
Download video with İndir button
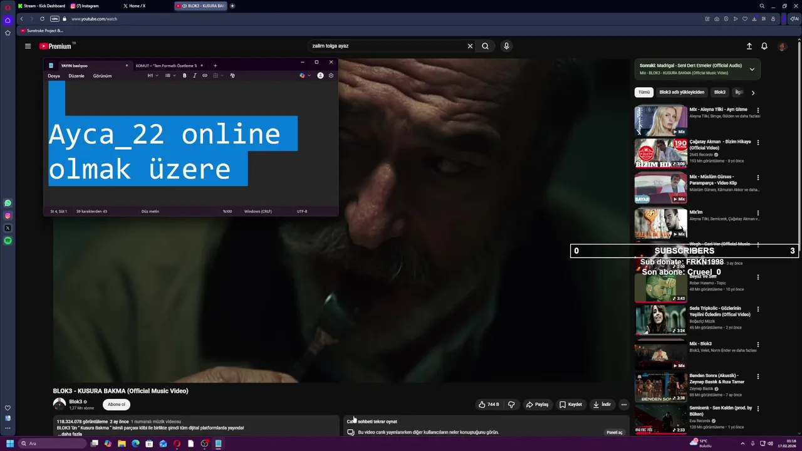tap(601, 405)
